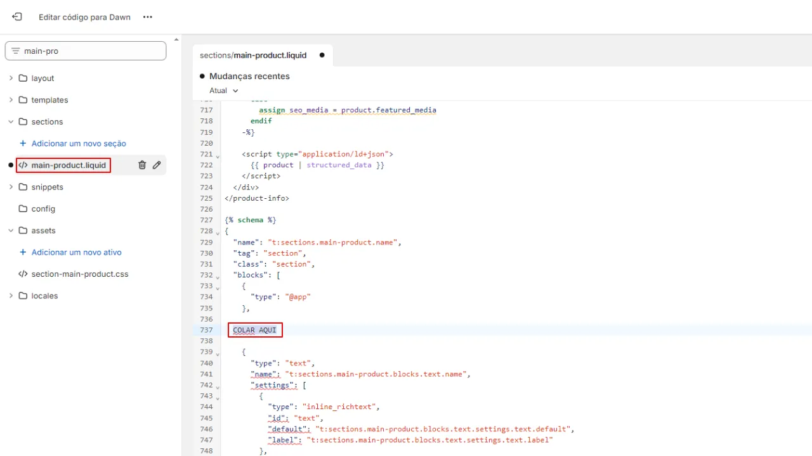Viewport: 812px width, 456px height.
Task: Click "tag": "section" on line 730
Action: 270,253
